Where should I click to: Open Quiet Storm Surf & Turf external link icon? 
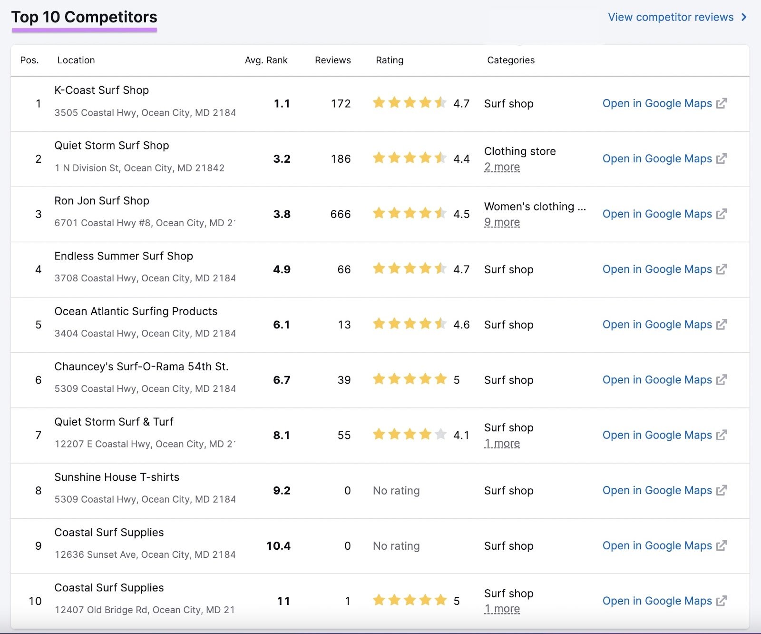coord(722,435)
